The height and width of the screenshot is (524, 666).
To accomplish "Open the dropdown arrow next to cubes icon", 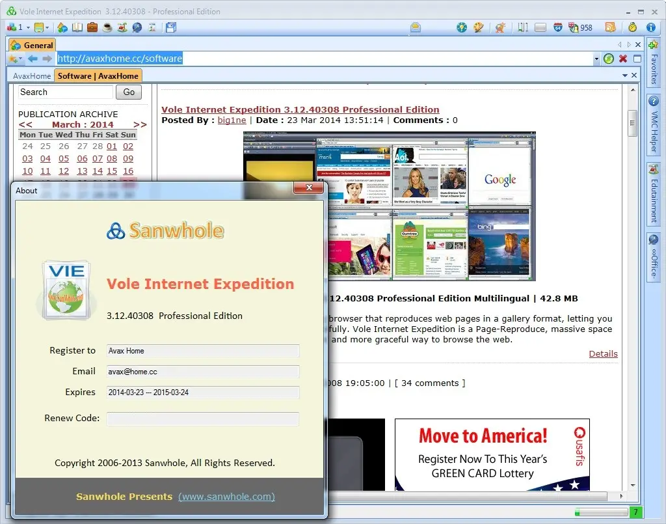I will (28, 27).
